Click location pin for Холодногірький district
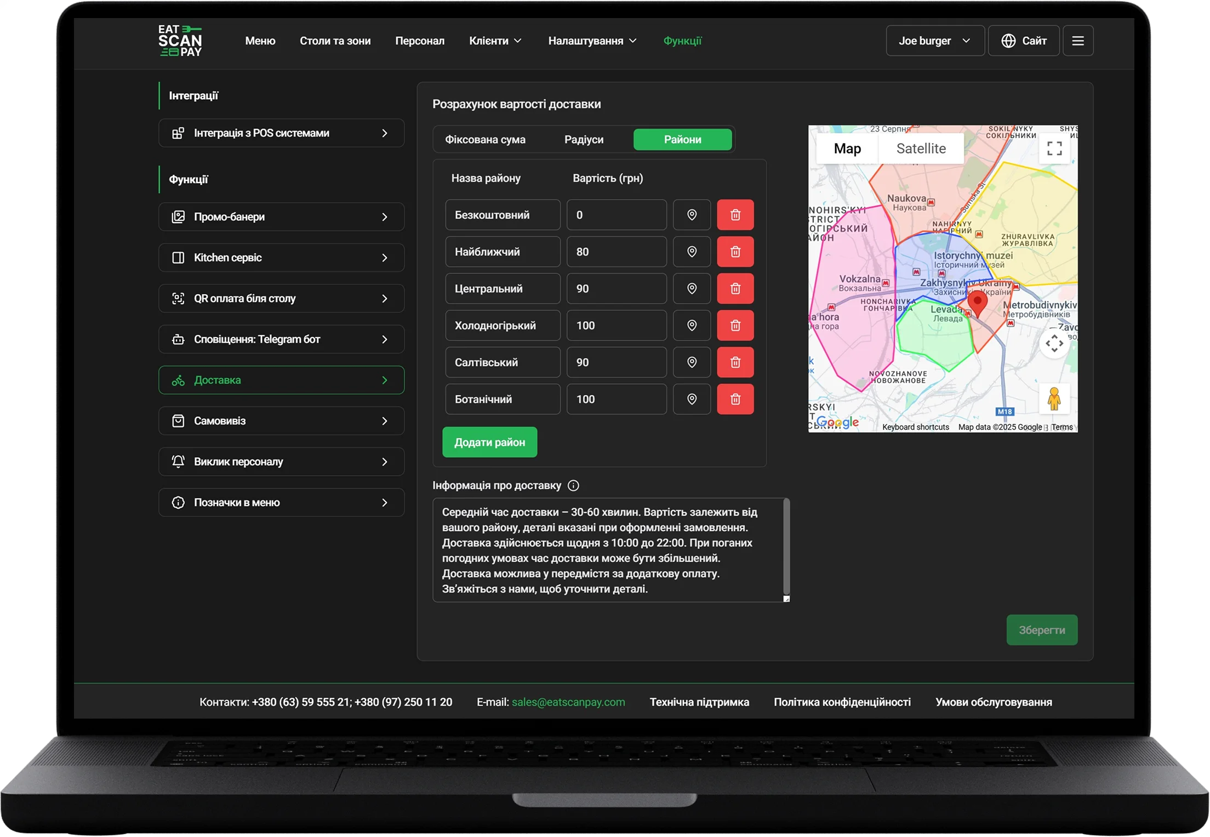1210x837 pixels. (692, 325)
